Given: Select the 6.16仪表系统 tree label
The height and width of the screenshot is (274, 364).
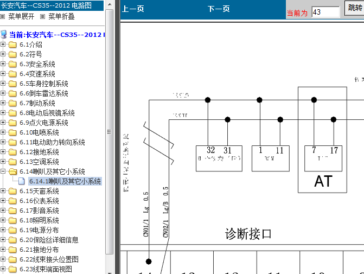Looking at the screenshot, I should (x=39, y=201).
